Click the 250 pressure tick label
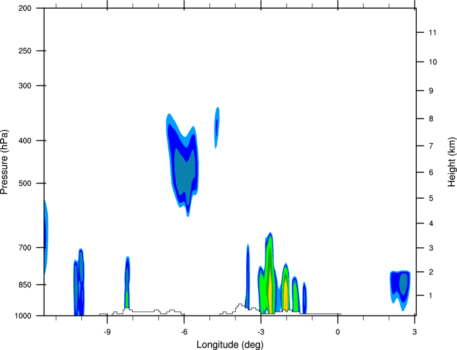 click(25, 51)
